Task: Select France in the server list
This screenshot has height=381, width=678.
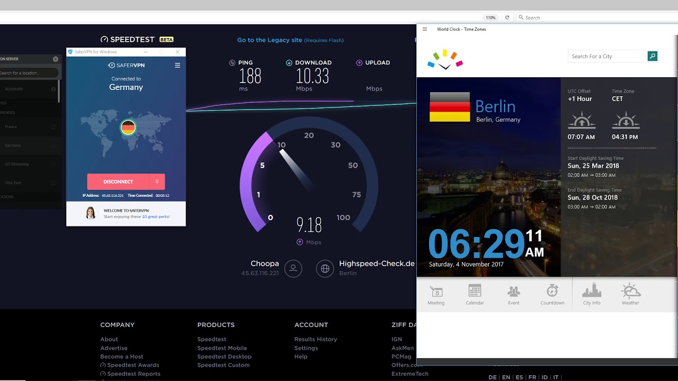Action: point(11,127)
